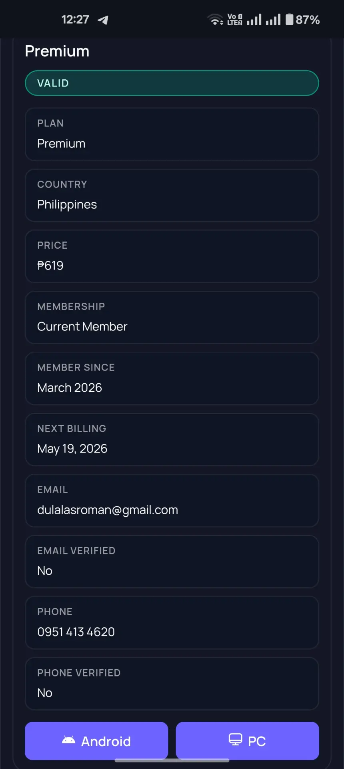Screen dimensions: 344x769
Task: Tap the Wi-Fi status icon
Action: (215, 19)
